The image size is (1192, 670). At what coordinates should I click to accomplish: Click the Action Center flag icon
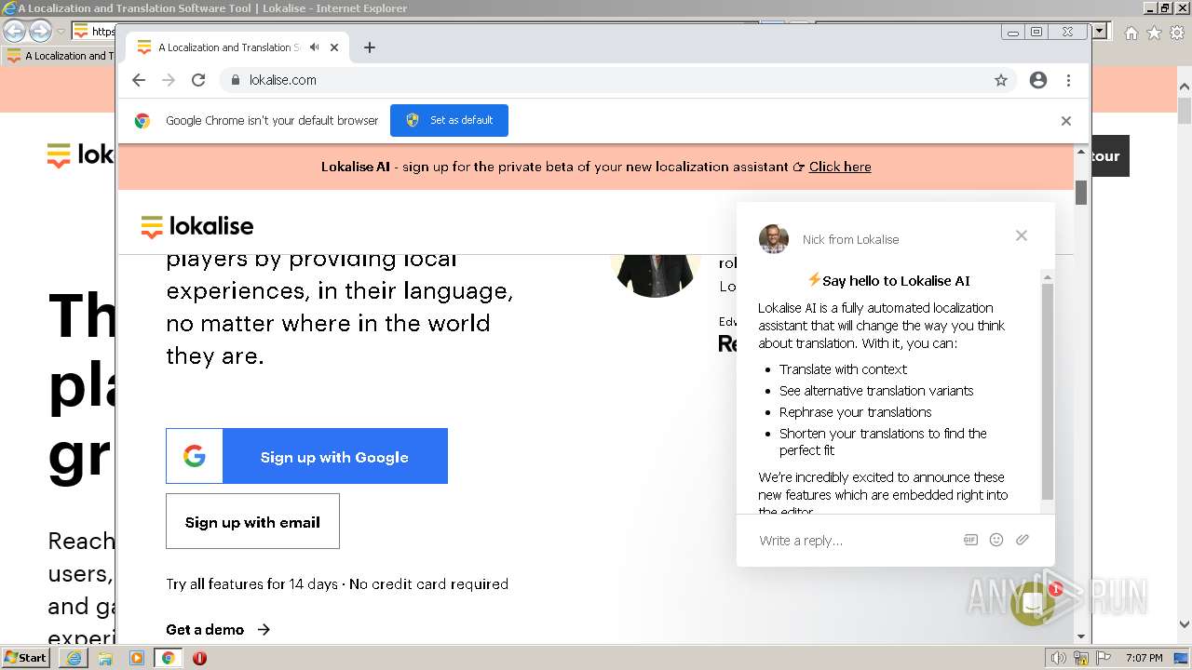(x=1105, y=658)
